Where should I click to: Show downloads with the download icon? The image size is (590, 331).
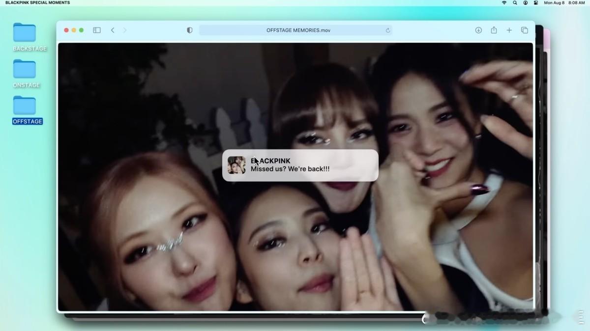pyautogui.click(x=478, y=30)
